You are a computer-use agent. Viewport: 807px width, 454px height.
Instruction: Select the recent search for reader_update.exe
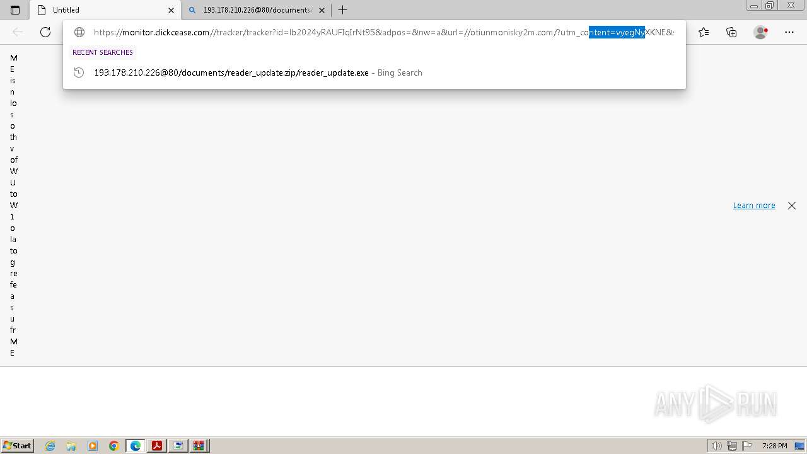pos(374,73)
